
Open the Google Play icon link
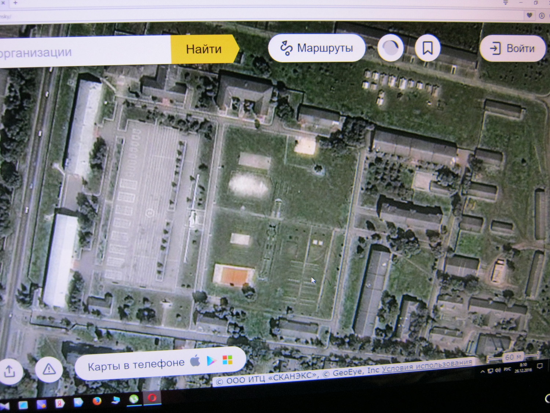pos(211,361)
